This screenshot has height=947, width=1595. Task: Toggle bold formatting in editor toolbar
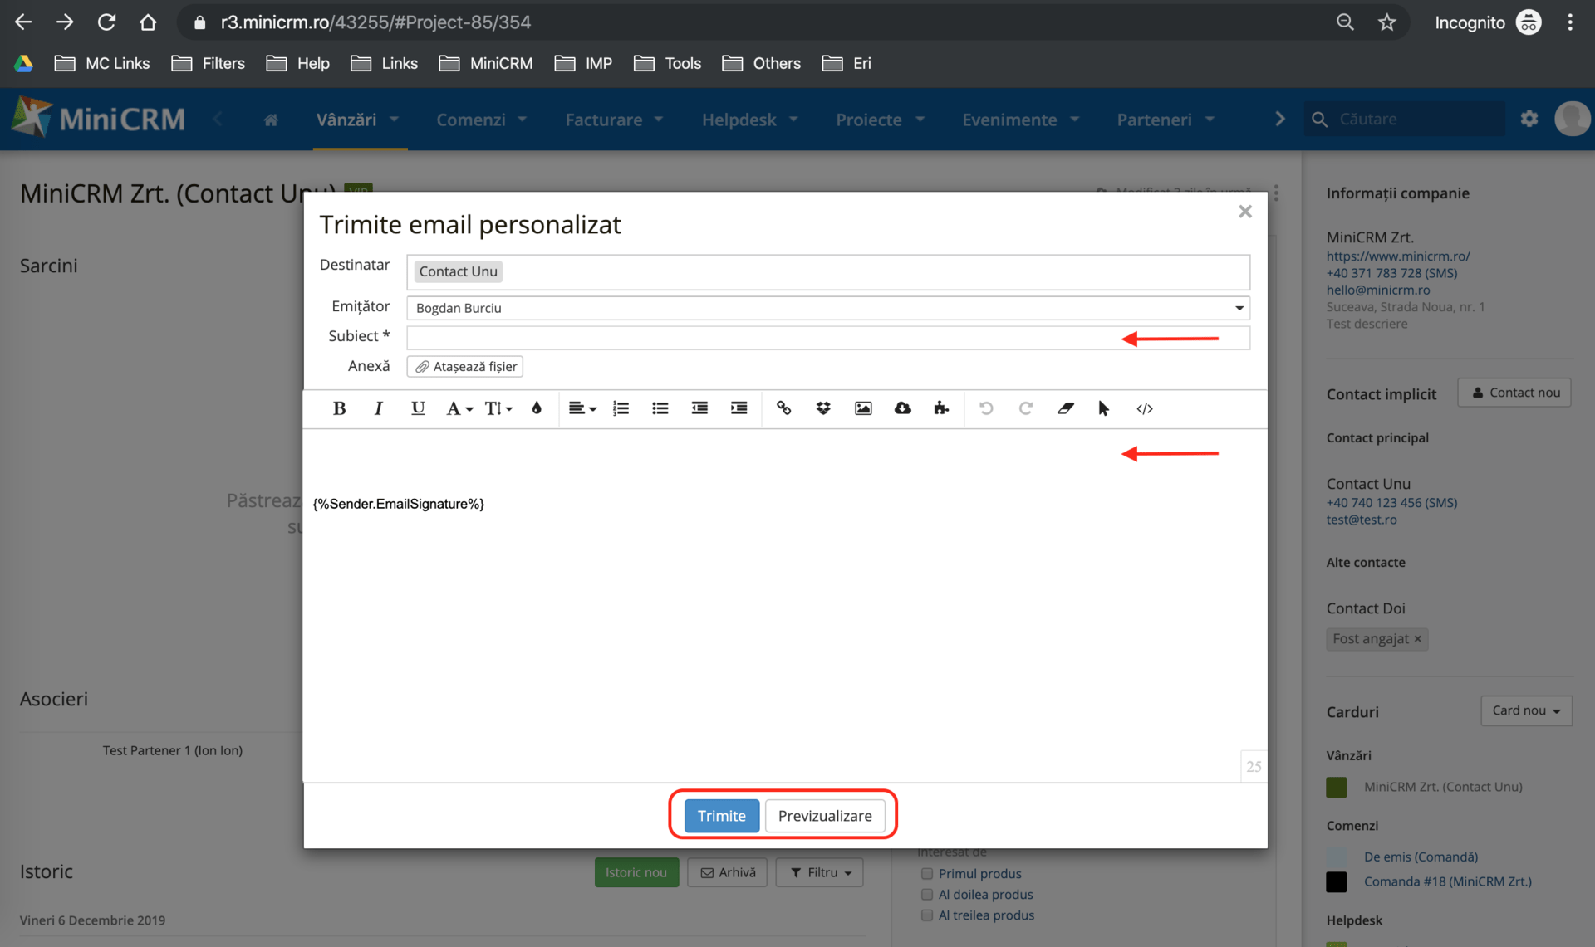(x=339, y=408)
